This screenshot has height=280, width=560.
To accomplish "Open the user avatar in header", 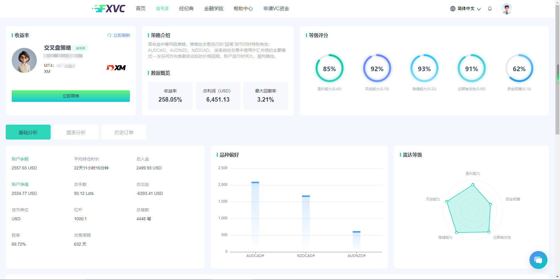I will [506, 9].
